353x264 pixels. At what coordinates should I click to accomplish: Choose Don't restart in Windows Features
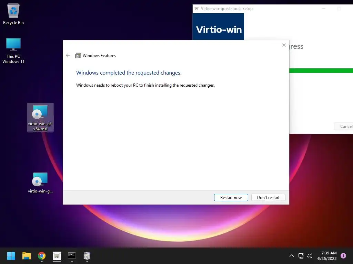pyautogui.click(x=268, y=198)
